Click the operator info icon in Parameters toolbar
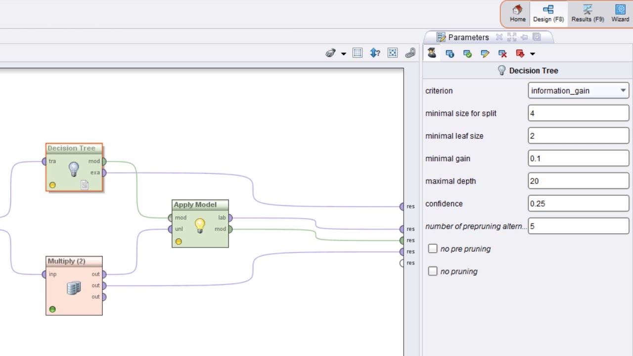Viewport: 633px width, 356px height. (x=450, y=53)
